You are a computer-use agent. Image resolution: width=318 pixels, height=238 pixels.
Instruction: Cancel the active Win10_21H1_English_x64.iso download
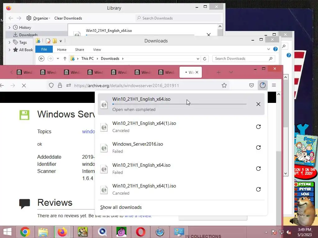coord(258,104)
